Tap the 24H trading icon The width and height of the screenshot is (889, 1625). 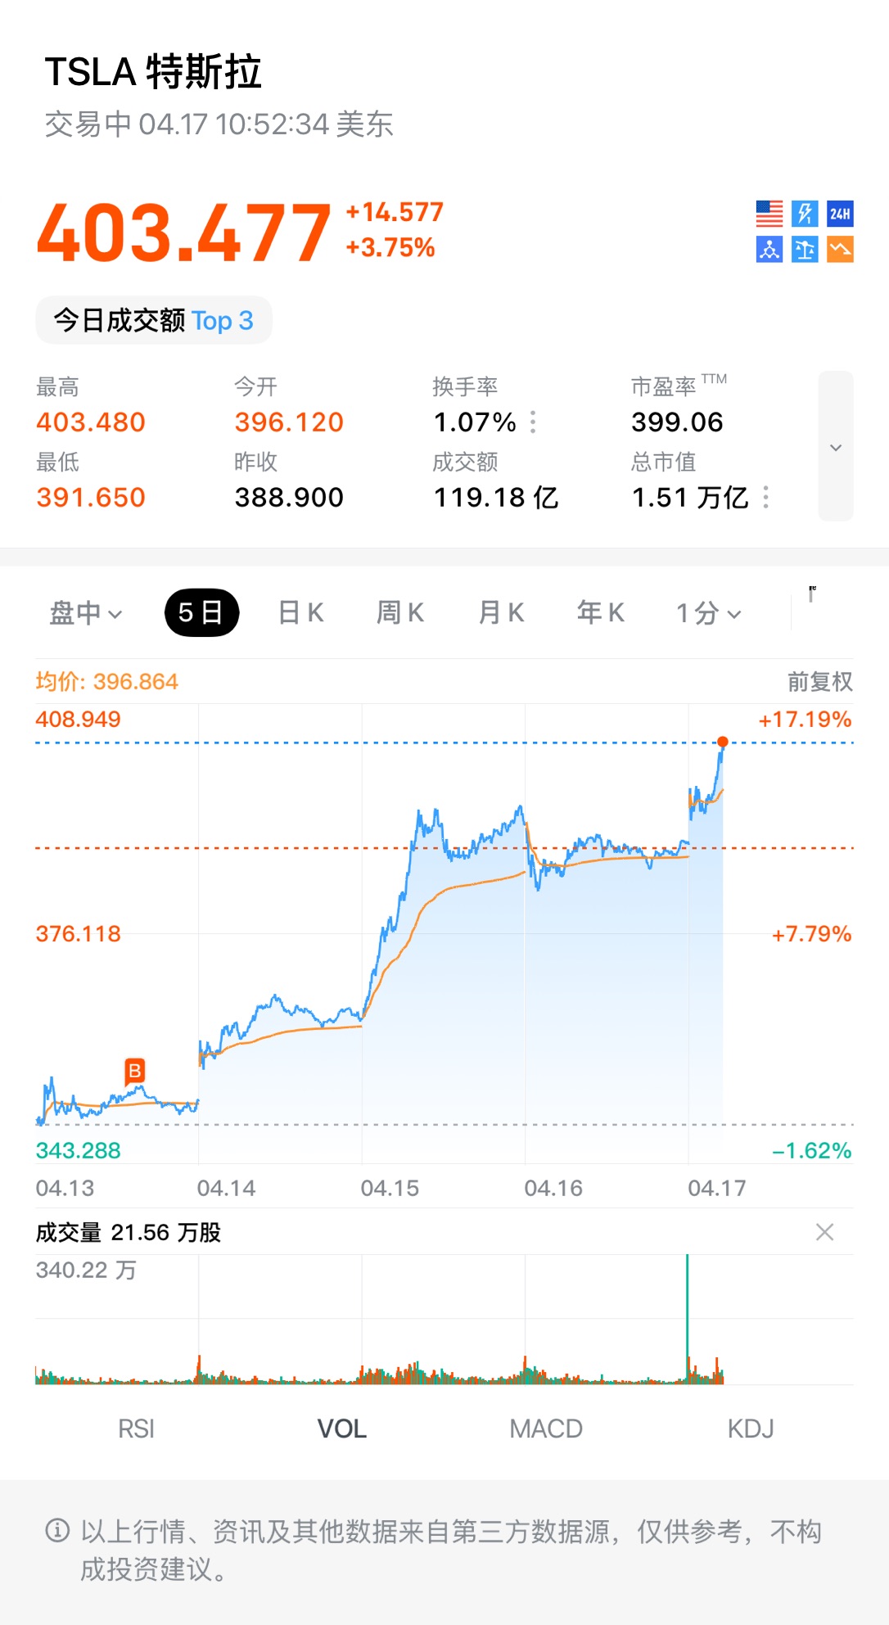pos(840,214)
